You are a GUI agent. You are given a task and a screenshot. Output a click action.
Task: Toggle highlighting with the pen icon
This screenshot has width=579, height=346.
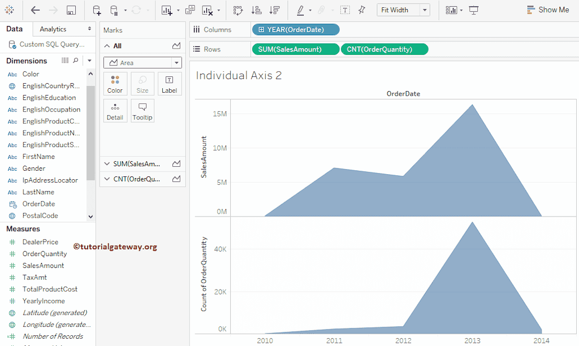point(301,10)
